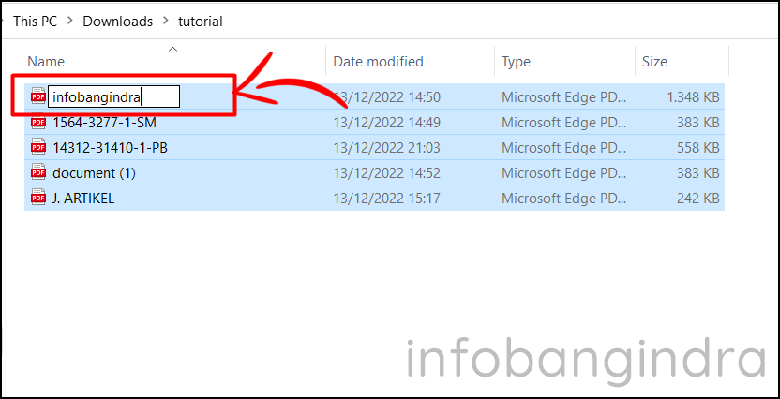Sort by the Date modified column header
Viewport: 780px width, 399px height.
pyautogui.click(x=378, y=62)
